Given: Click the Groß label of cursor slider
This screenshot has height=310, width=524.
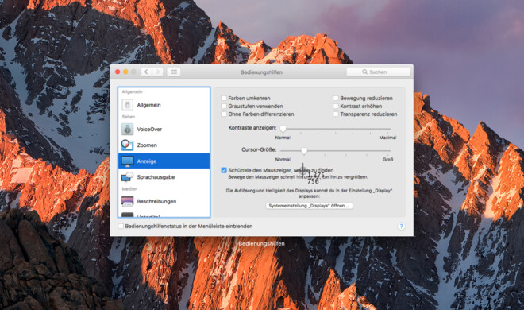Looking at the screenshot, I should (387, 160).
